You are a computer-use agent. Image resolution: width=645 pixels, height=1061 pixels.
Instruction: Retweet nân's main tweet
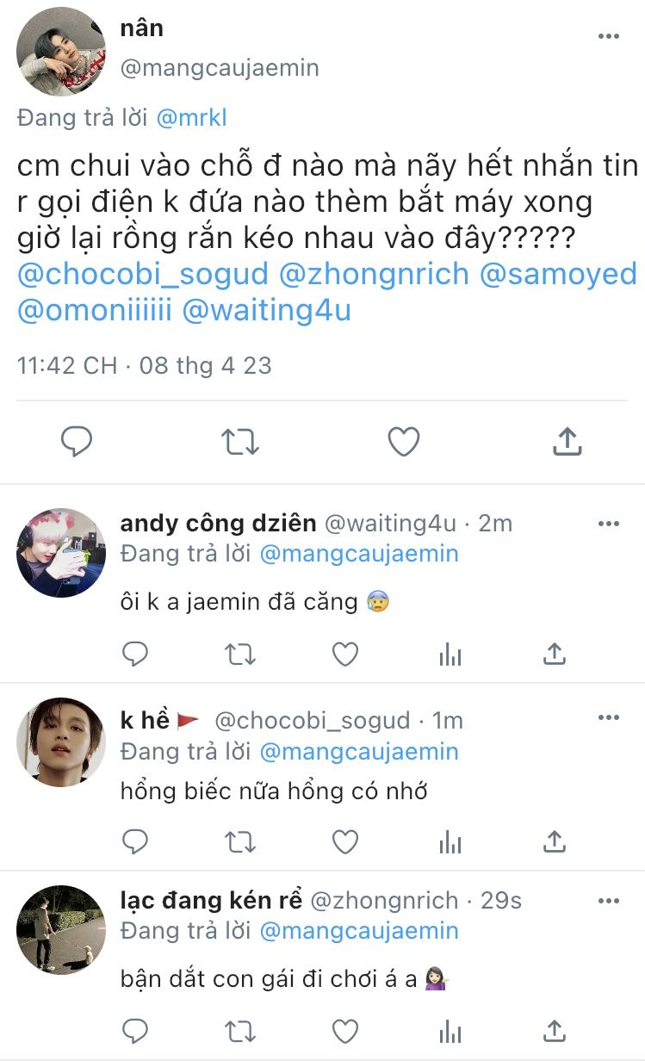(239, 442)
